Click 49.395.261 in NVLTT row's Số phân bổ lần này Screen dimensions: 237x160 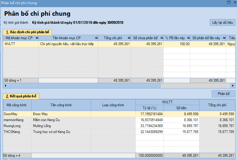click(x=208, y=44)
